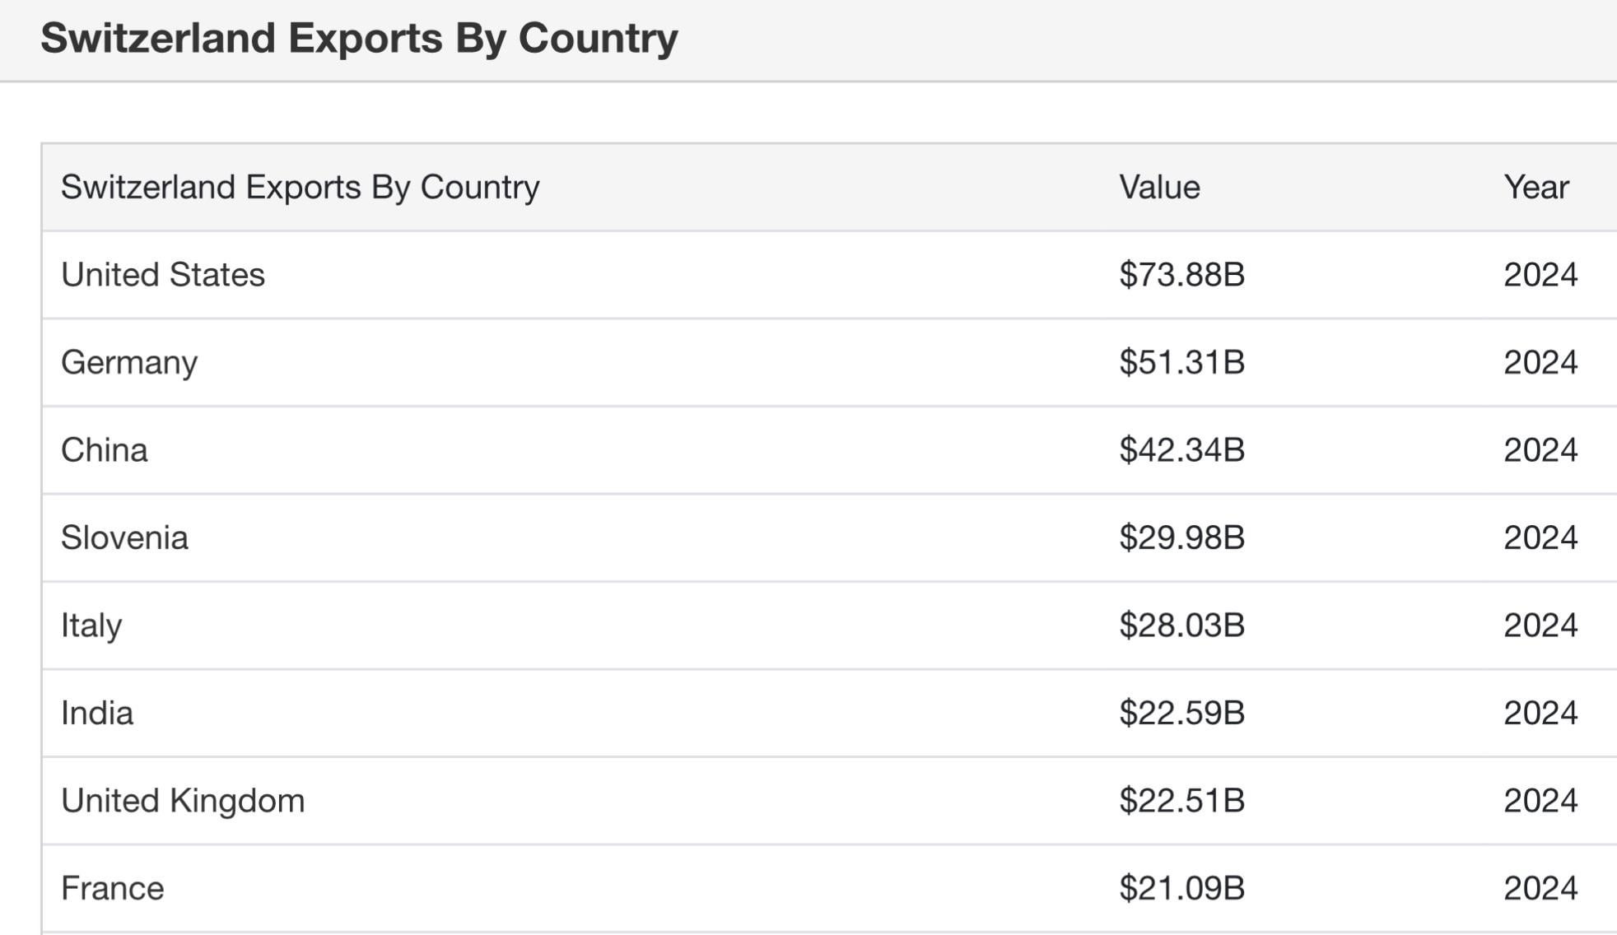Click France in the table
Image resolution: width=1617 pixels, height=935 pixels.
click(x=113, y=889)
